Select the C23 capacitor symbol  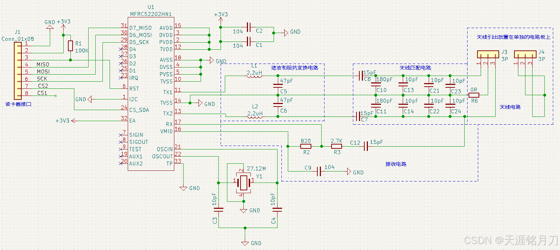(x=450, y=86)
